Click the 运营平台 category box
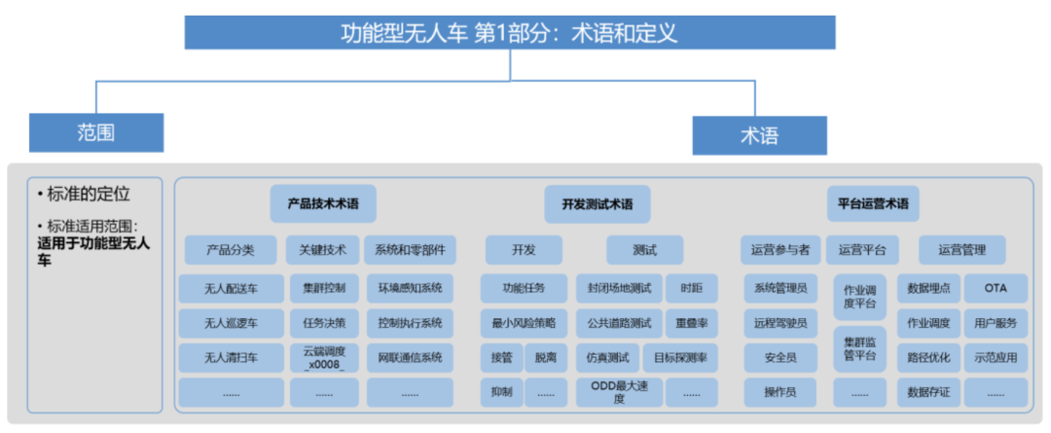 point(862,250)
